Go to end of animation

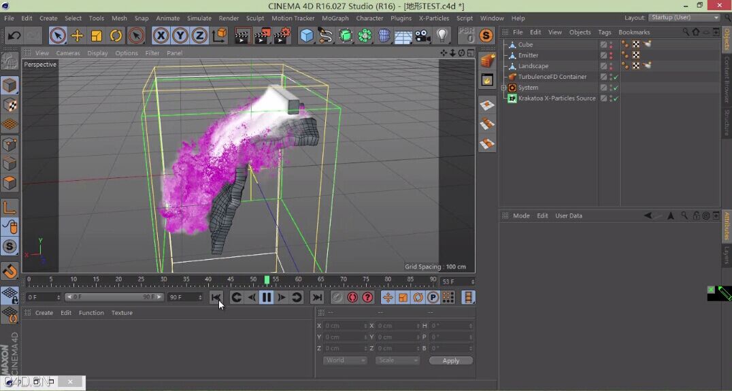point(317,297)
